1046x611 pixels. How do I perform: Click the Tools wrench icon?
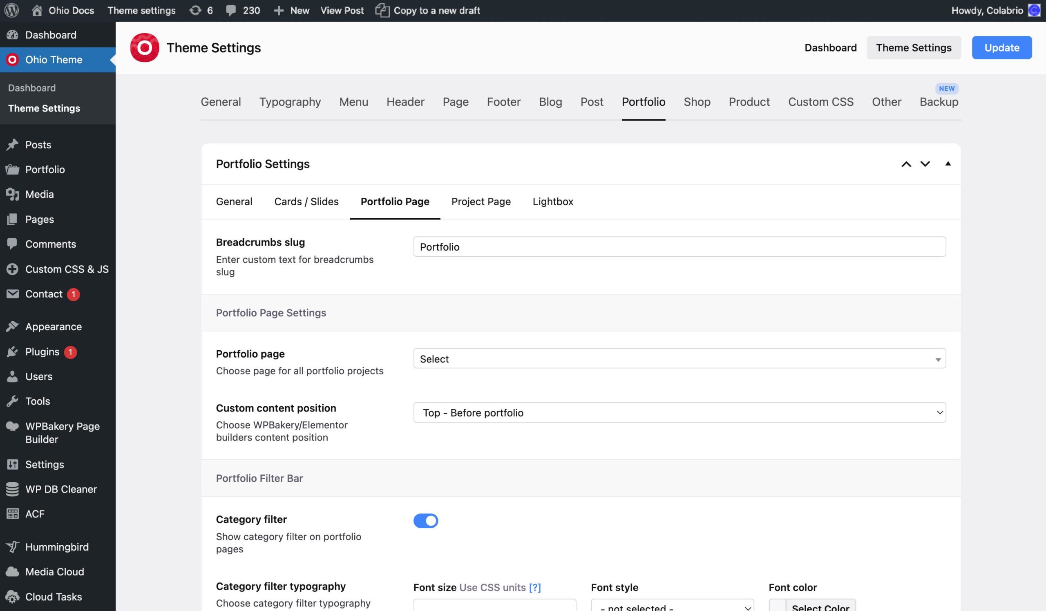click(x=12, y=401)
